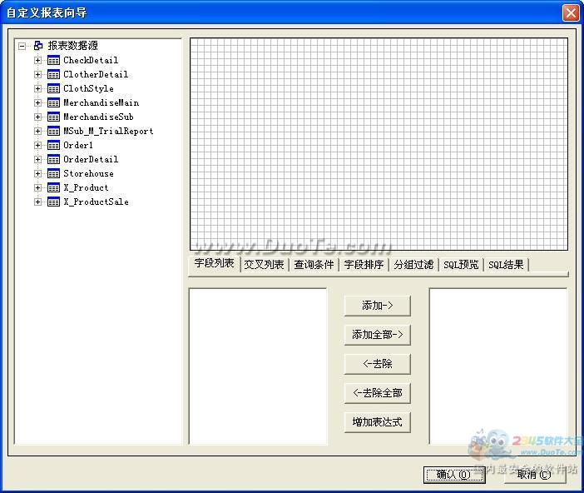Image resolution: width=584 pixels, height=493 pixels.
Task: Select the OrderDetail tree label
Action: [91, 159]
